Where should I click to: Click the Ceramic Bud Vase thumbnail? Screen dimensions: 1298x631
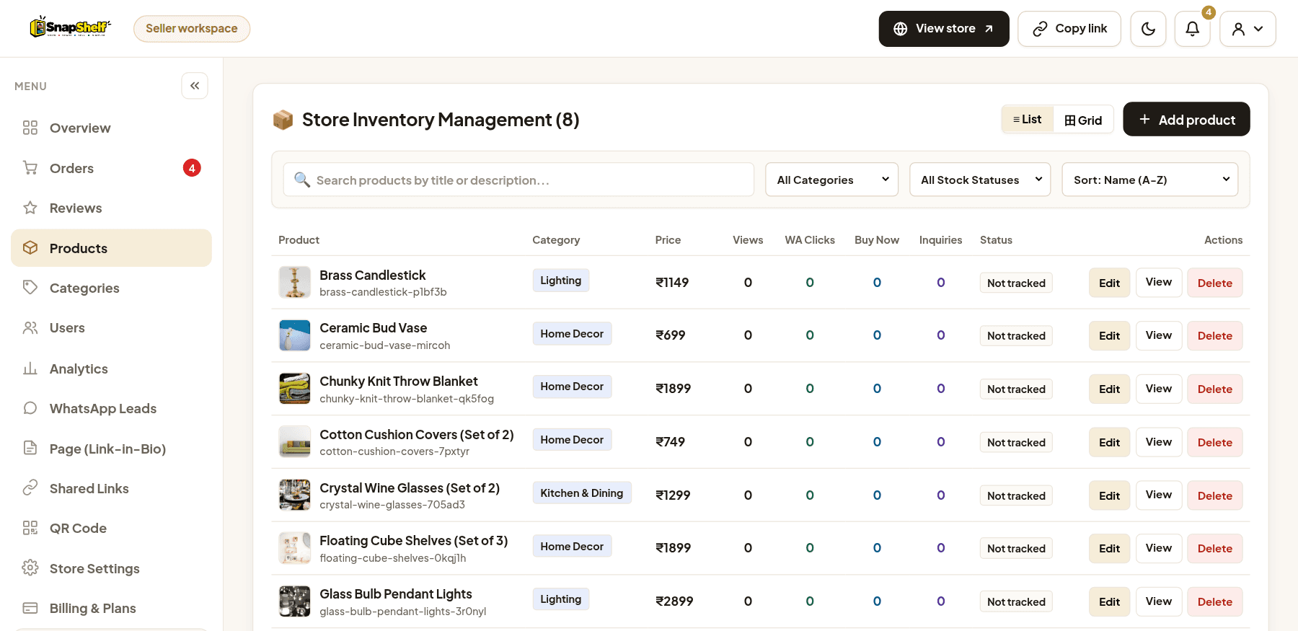coord(295,335)
